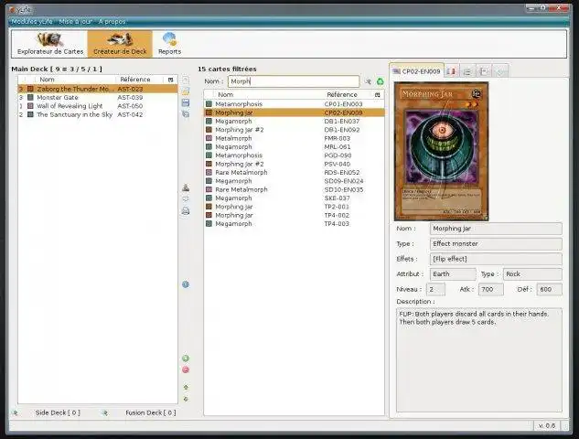
Task: Select Morphing Jar #2 DB1-EN092 row
Action: (294, 130)
